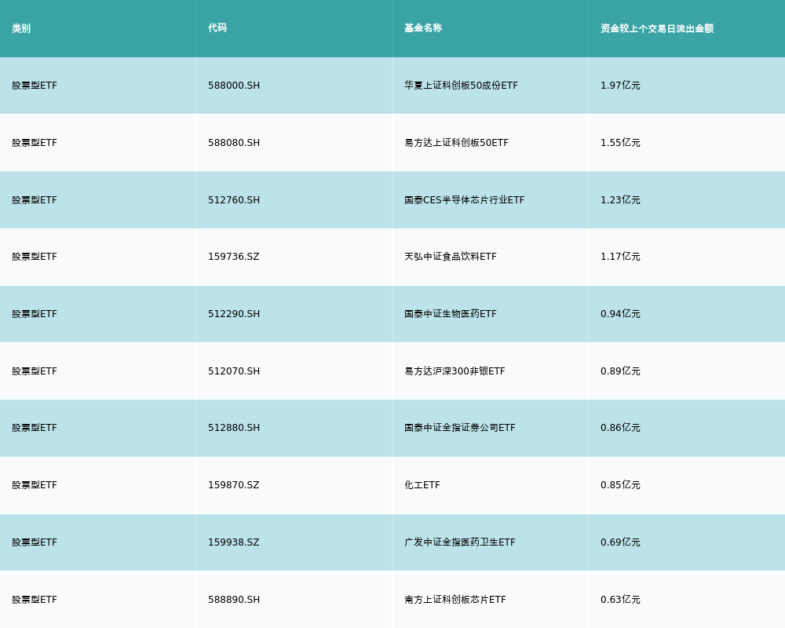The image size is (785, 628).
Task: Open fund 易方达上证科创板50ETF
Action: pyautogui.click(x=456, y=143)
